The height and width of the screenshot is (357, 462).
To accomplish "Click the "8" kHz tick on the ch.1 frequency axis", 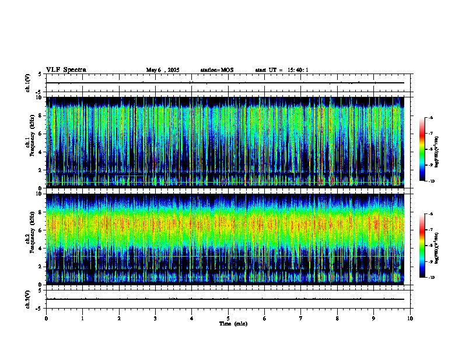I will [x=41, y=116].
